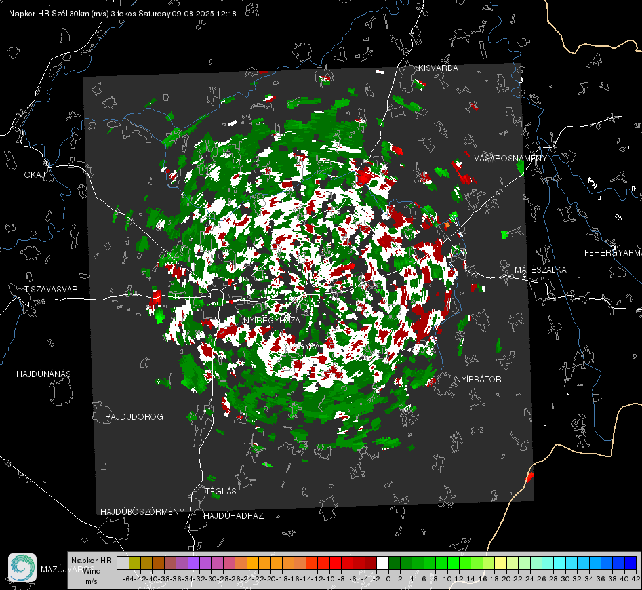Click road number 36 near Tiszavasvári
Screen dimensions: 642x590
pyautogui.click(x=41, y=302)
